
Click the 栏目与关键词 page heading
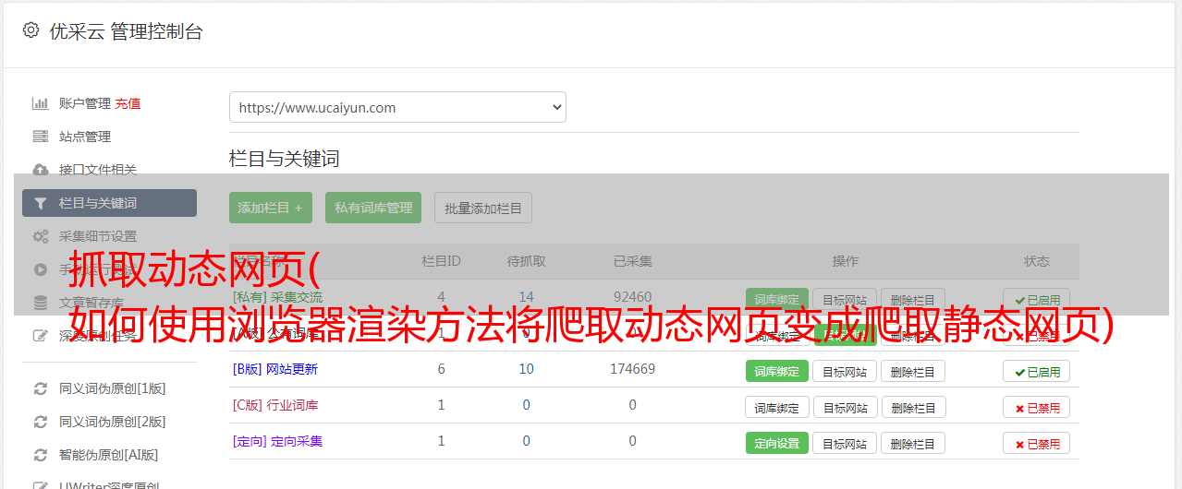[285, 159]
